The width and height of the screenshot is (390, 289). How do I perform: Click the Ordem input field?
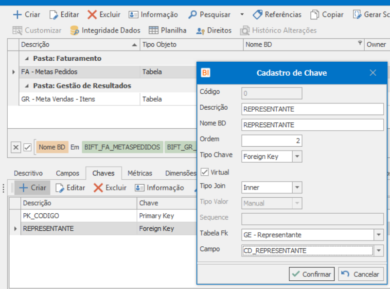(x=272, y=141)
